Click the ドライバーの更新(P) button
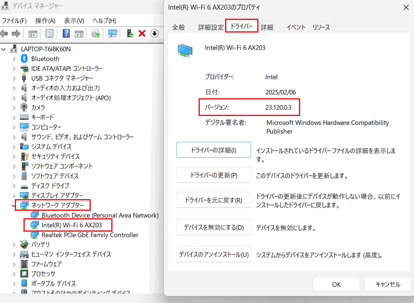The height and width of the screenshot is (303, 414). click(x=214, y=175)
